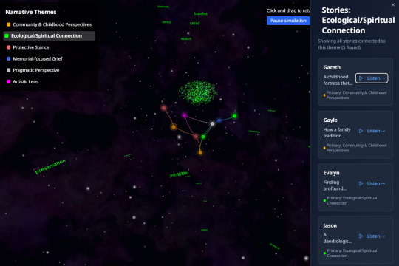Click magenta swatch beside Artistic Lens

click(x=8, y=82)
